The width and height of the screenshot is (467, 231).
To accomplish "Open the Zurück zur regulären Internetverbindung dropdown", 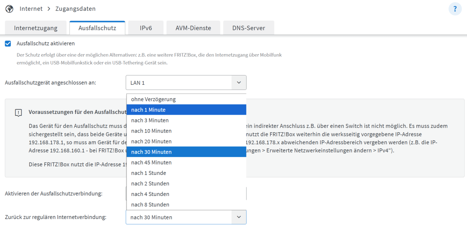I will (186, 217).
